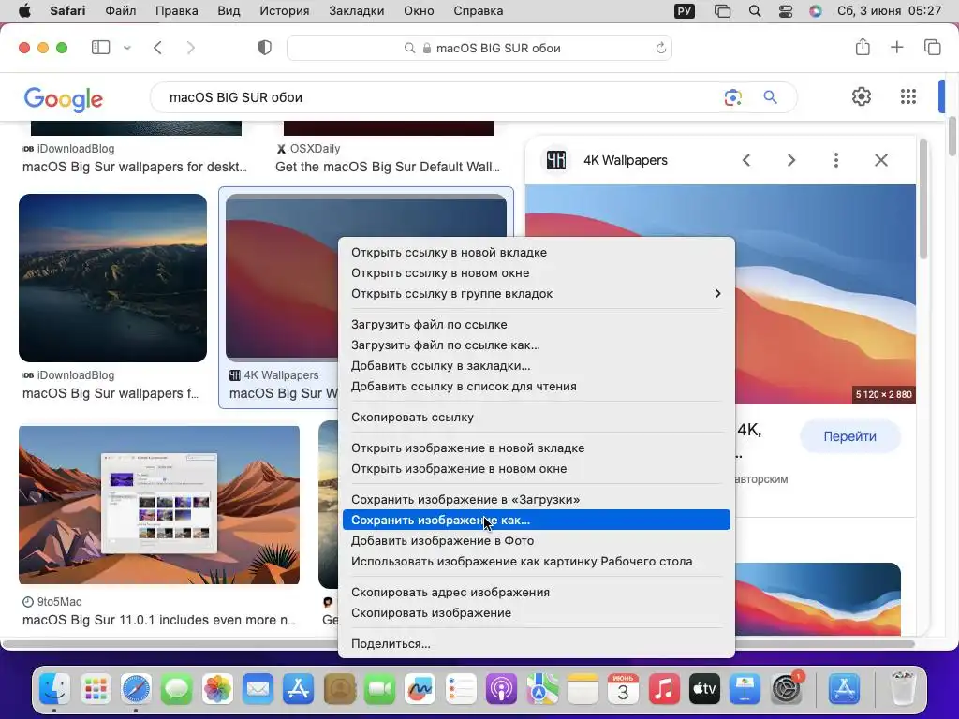The image size is (959, 719).
Task: Choose Добавить ссылку в закладки…
Action: point(536,366)
